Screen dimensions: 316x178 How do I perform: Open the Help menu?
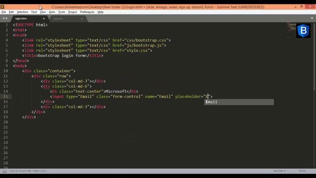pos(100,12)
